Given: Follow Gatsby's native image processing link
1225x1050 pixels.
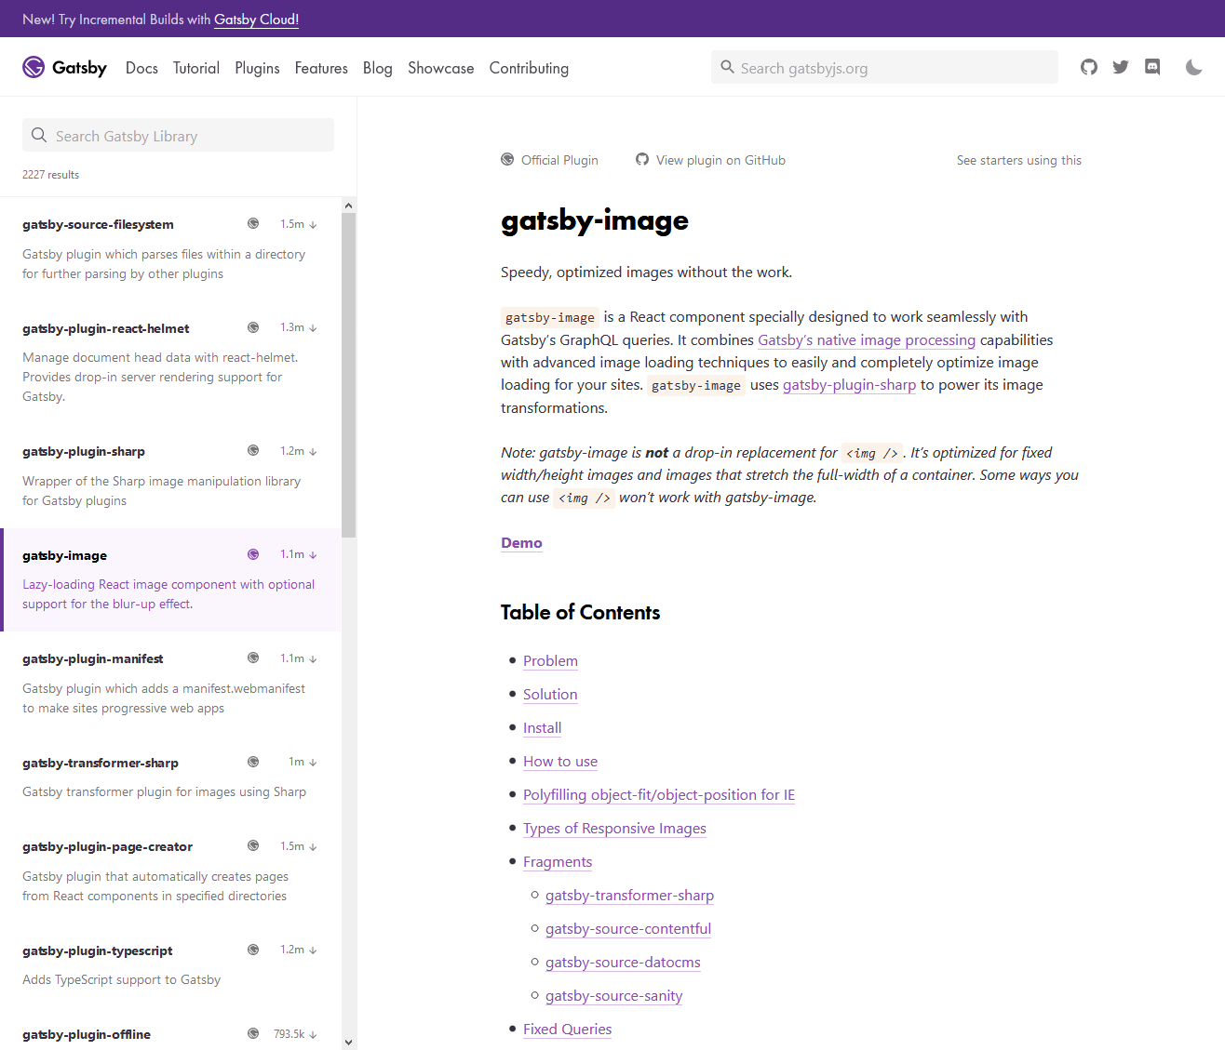Looking at the screenshot, I should 867,340.
